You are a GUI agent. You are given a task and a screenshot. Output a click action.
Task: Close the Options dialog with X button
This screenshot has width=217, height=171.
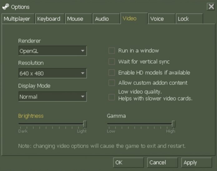point(210,7)
